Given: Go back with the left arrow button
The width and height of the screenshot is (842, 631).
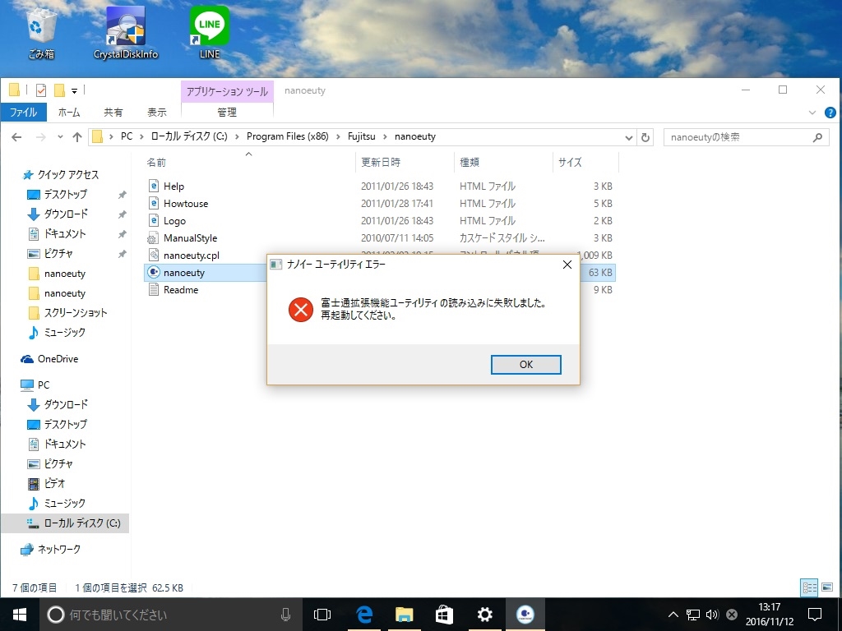Looking at the screenshot, I should pos(16,137).
